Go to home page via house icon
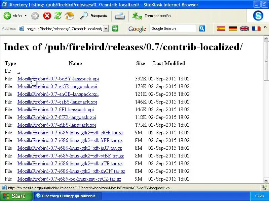Screen dimensions: 269x201 coord(69,16)
